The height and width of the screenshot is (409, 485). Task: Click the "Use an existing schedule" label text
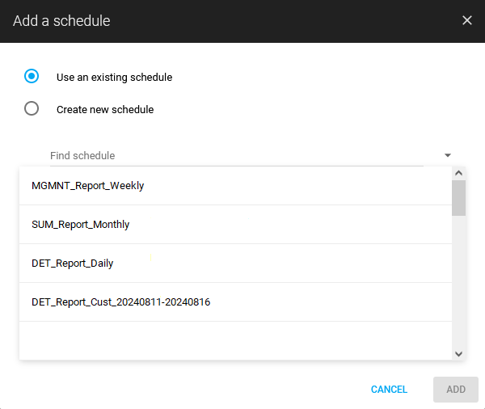tap(114, 78)
